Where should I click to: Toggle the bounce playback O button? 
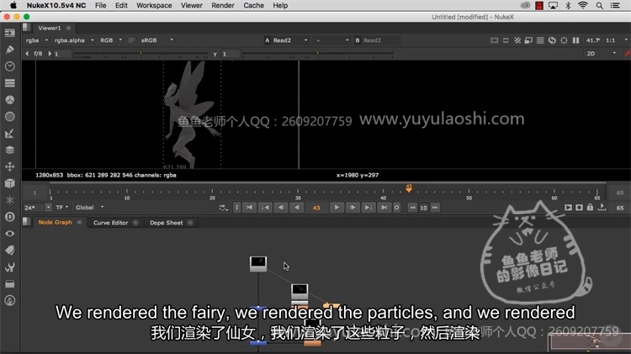tap(396, 208)
